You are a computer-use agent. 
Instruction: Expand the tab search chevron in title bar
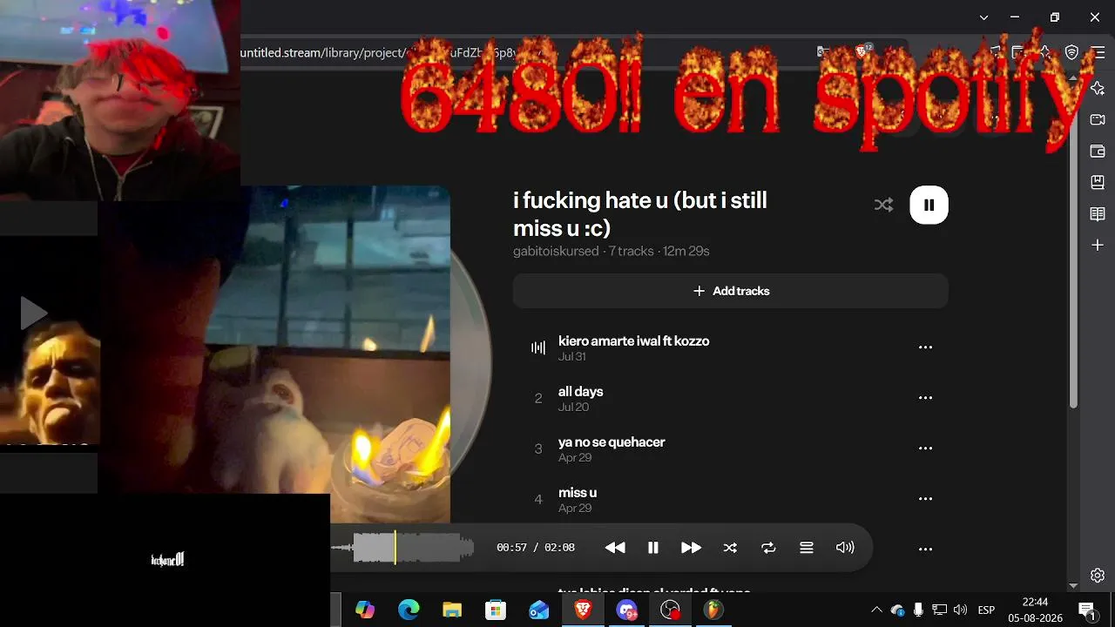pos(983,17)
